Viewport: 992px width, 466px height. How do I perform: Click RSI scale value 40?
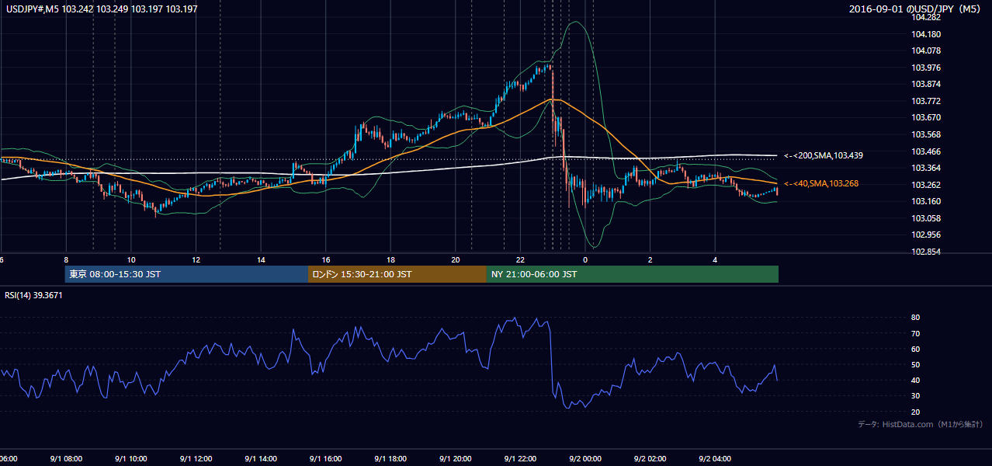pos(915,380)
